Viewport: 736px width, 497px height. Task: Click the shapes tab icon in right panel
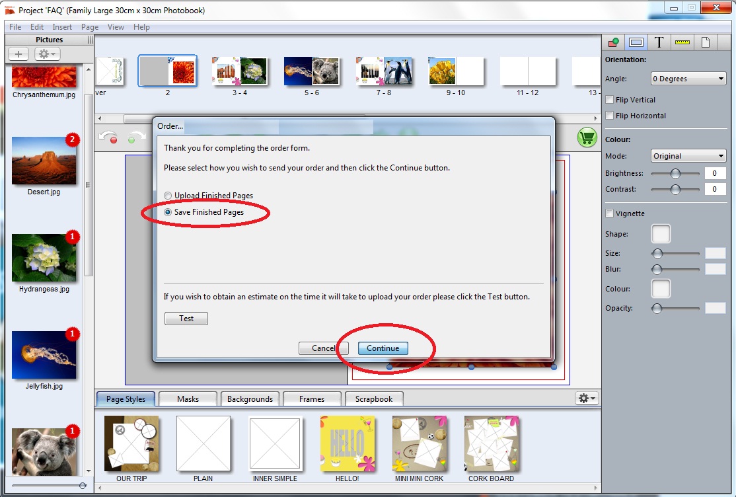[614, 42]
